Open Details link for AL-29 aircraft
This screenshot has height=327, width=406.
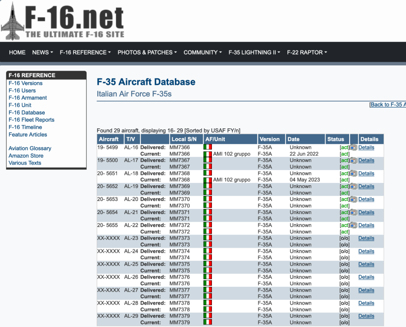366,316
